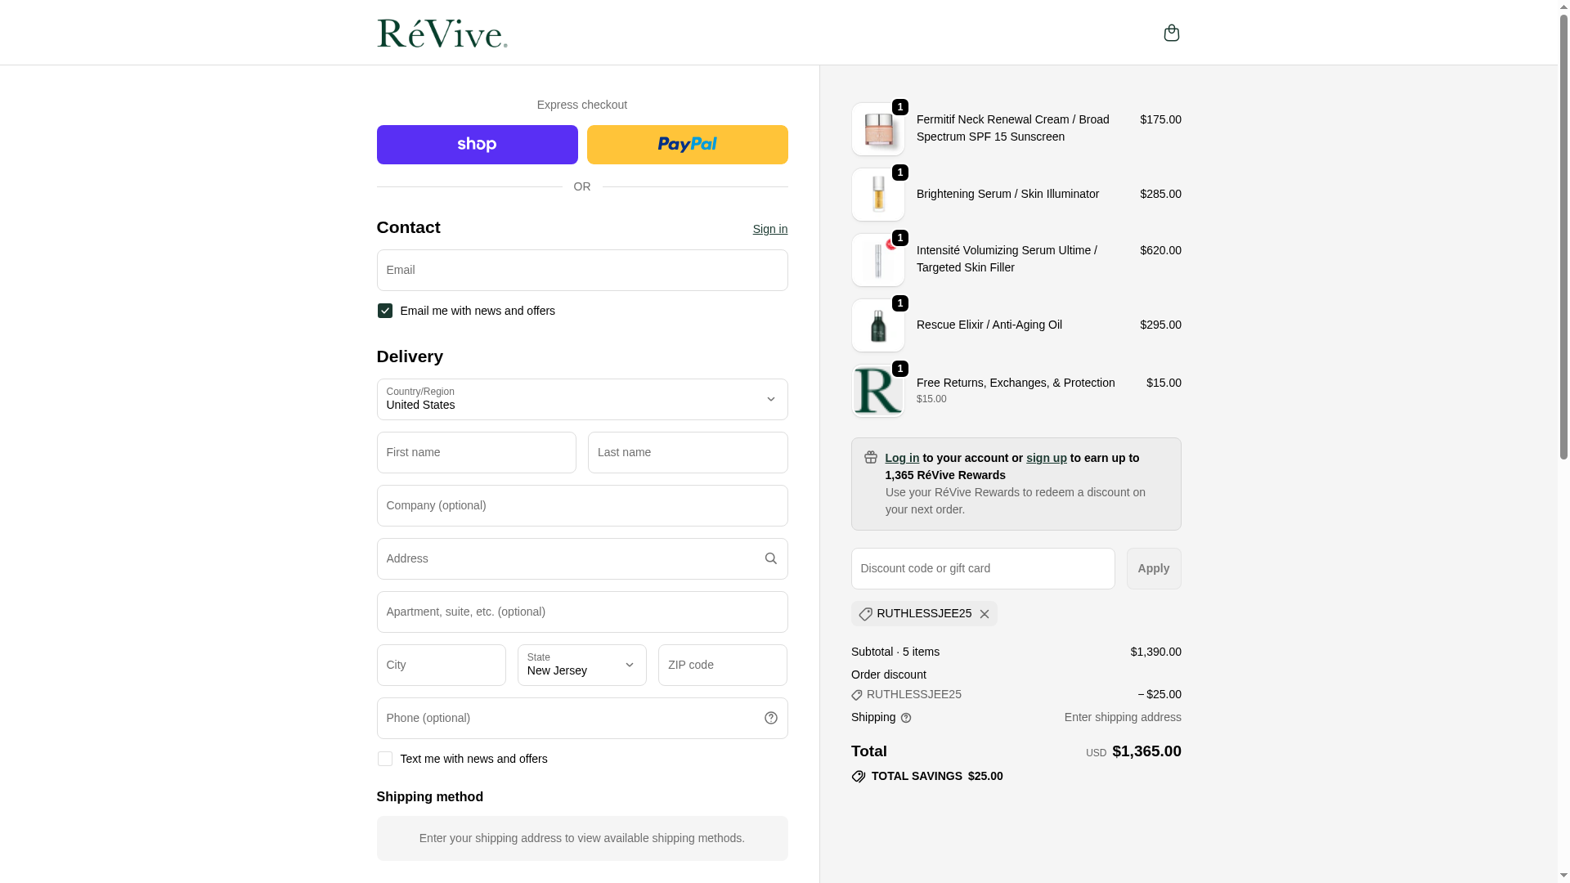Image resolution: width=1570 pixels, height=883 pixels.
Task: Uncheck Email me with news and offers
Action: (x=385, y=311)
